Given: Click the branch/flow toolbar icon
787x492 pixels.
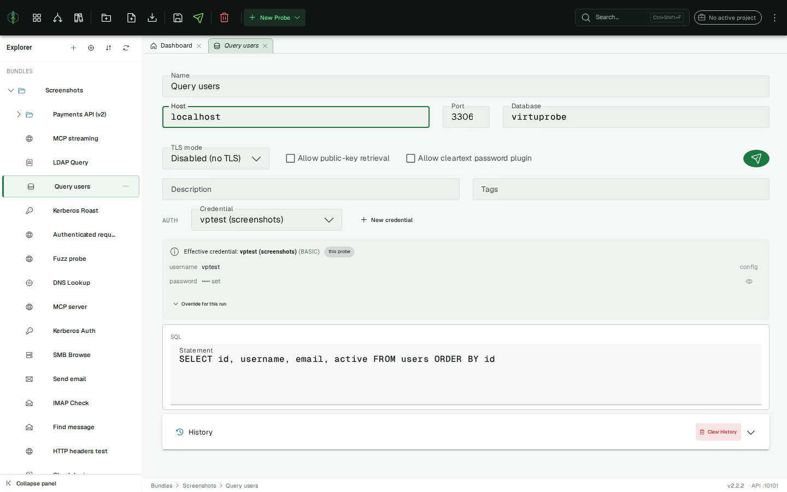Looking at the screenshot, I should 57,17.
